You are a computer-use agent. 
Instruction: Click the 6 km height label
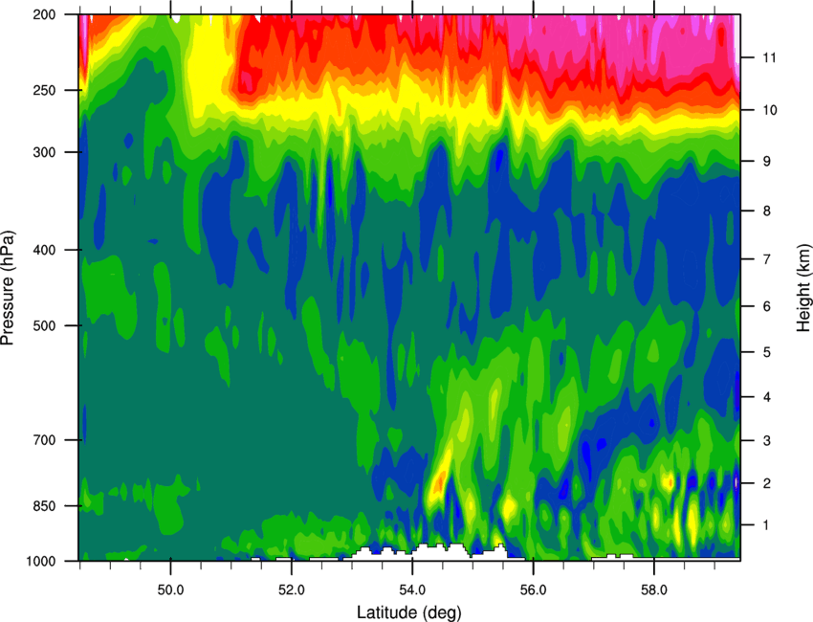click(767, 306)
